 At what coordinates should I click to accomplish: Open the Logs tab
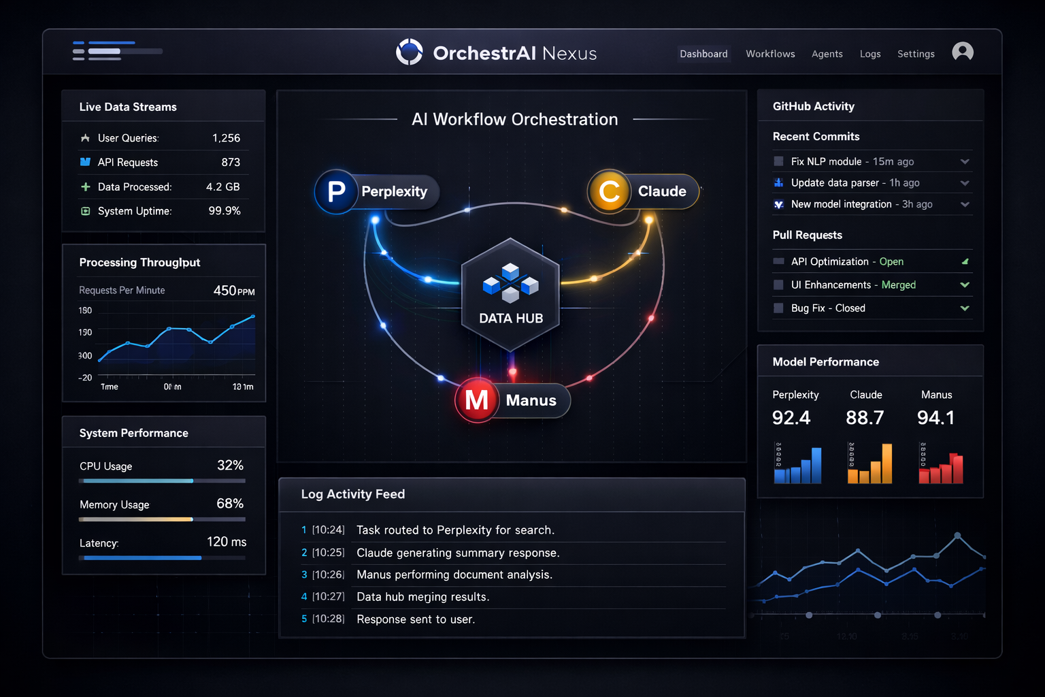coord(870,54)
